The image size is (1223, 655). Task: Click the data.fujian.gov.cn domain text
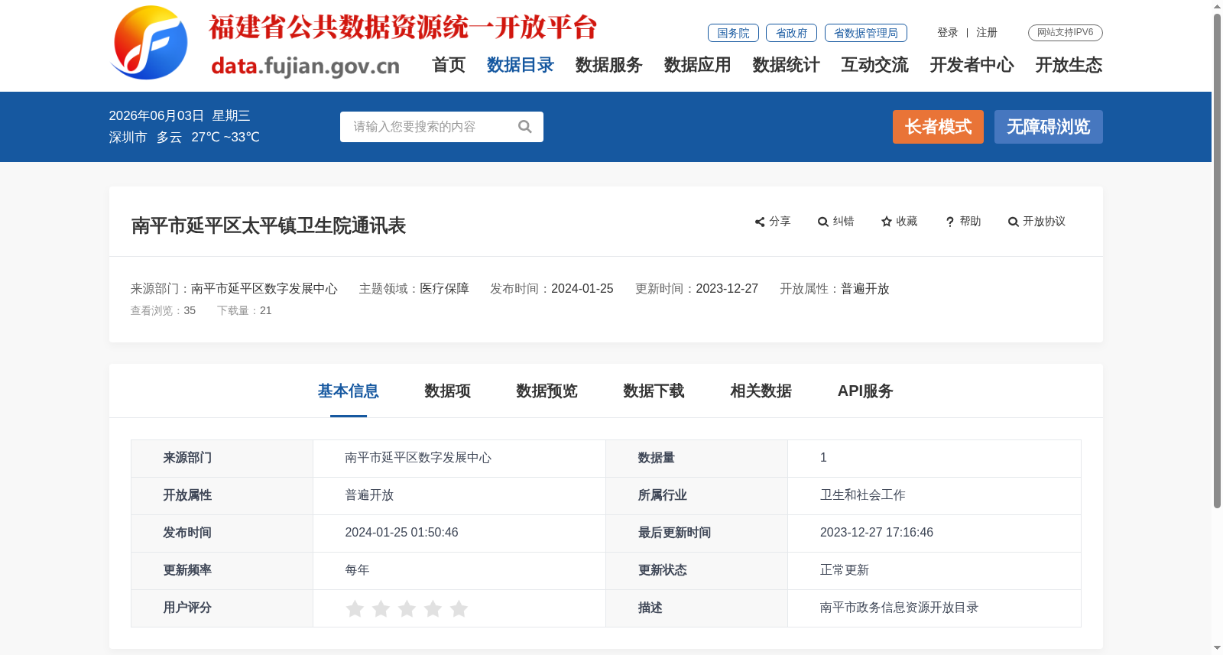pos(306,66)
